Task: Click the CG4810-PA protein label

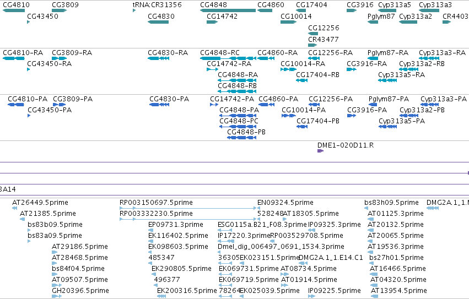Action: 28,99
